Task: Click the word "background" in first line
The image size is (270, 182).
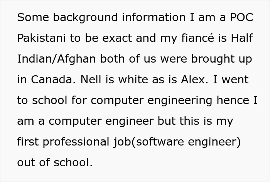Action: 85,18
